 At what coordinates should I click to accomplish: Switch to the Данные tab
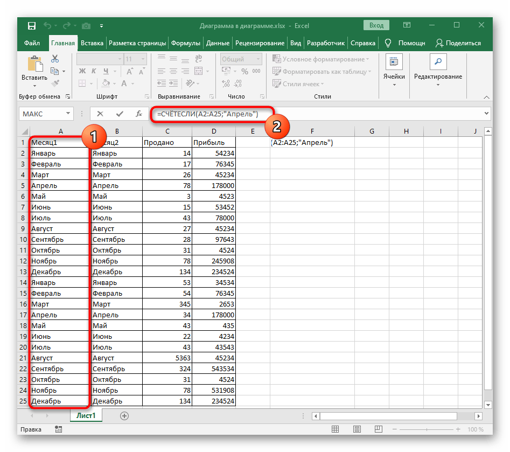pyautogui.click(x=218, y=43)
